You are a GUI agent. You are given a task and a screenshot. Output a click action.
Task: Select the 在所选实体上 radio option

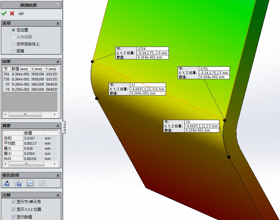click(13, 44)
